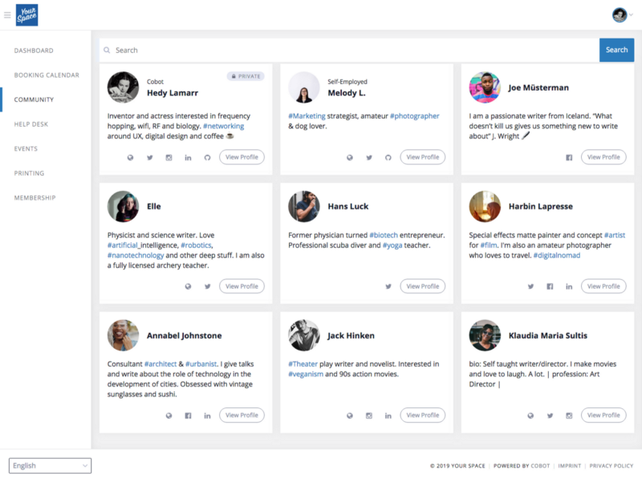Open Hans Luck's Twitter icon
This screenshot has width=642, height=482.
point(388,286)
